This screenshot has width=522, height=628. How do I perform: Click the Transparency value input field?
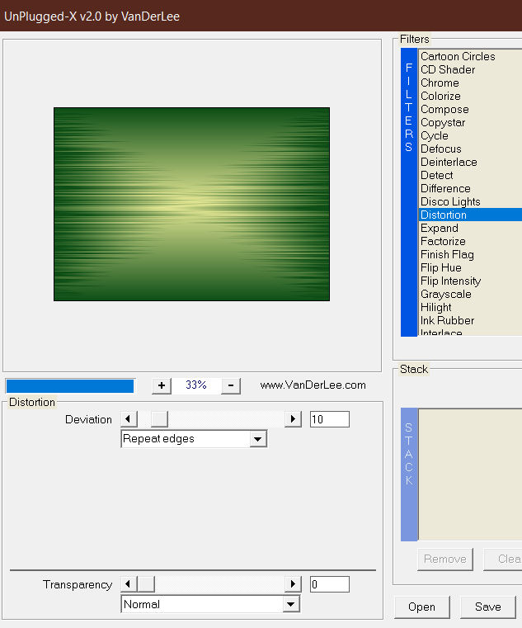[330, 584]
